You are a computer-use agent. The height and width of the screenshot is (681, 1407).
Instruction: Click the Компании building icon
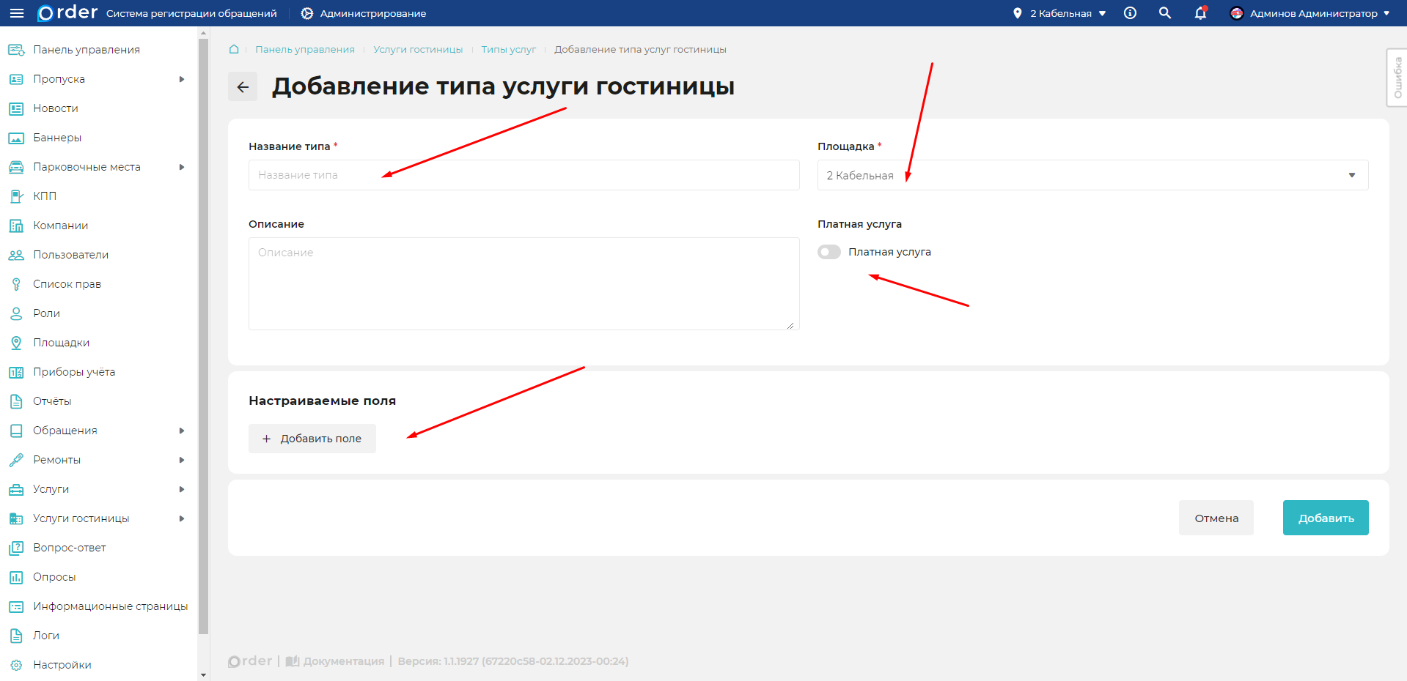(16, 225)
